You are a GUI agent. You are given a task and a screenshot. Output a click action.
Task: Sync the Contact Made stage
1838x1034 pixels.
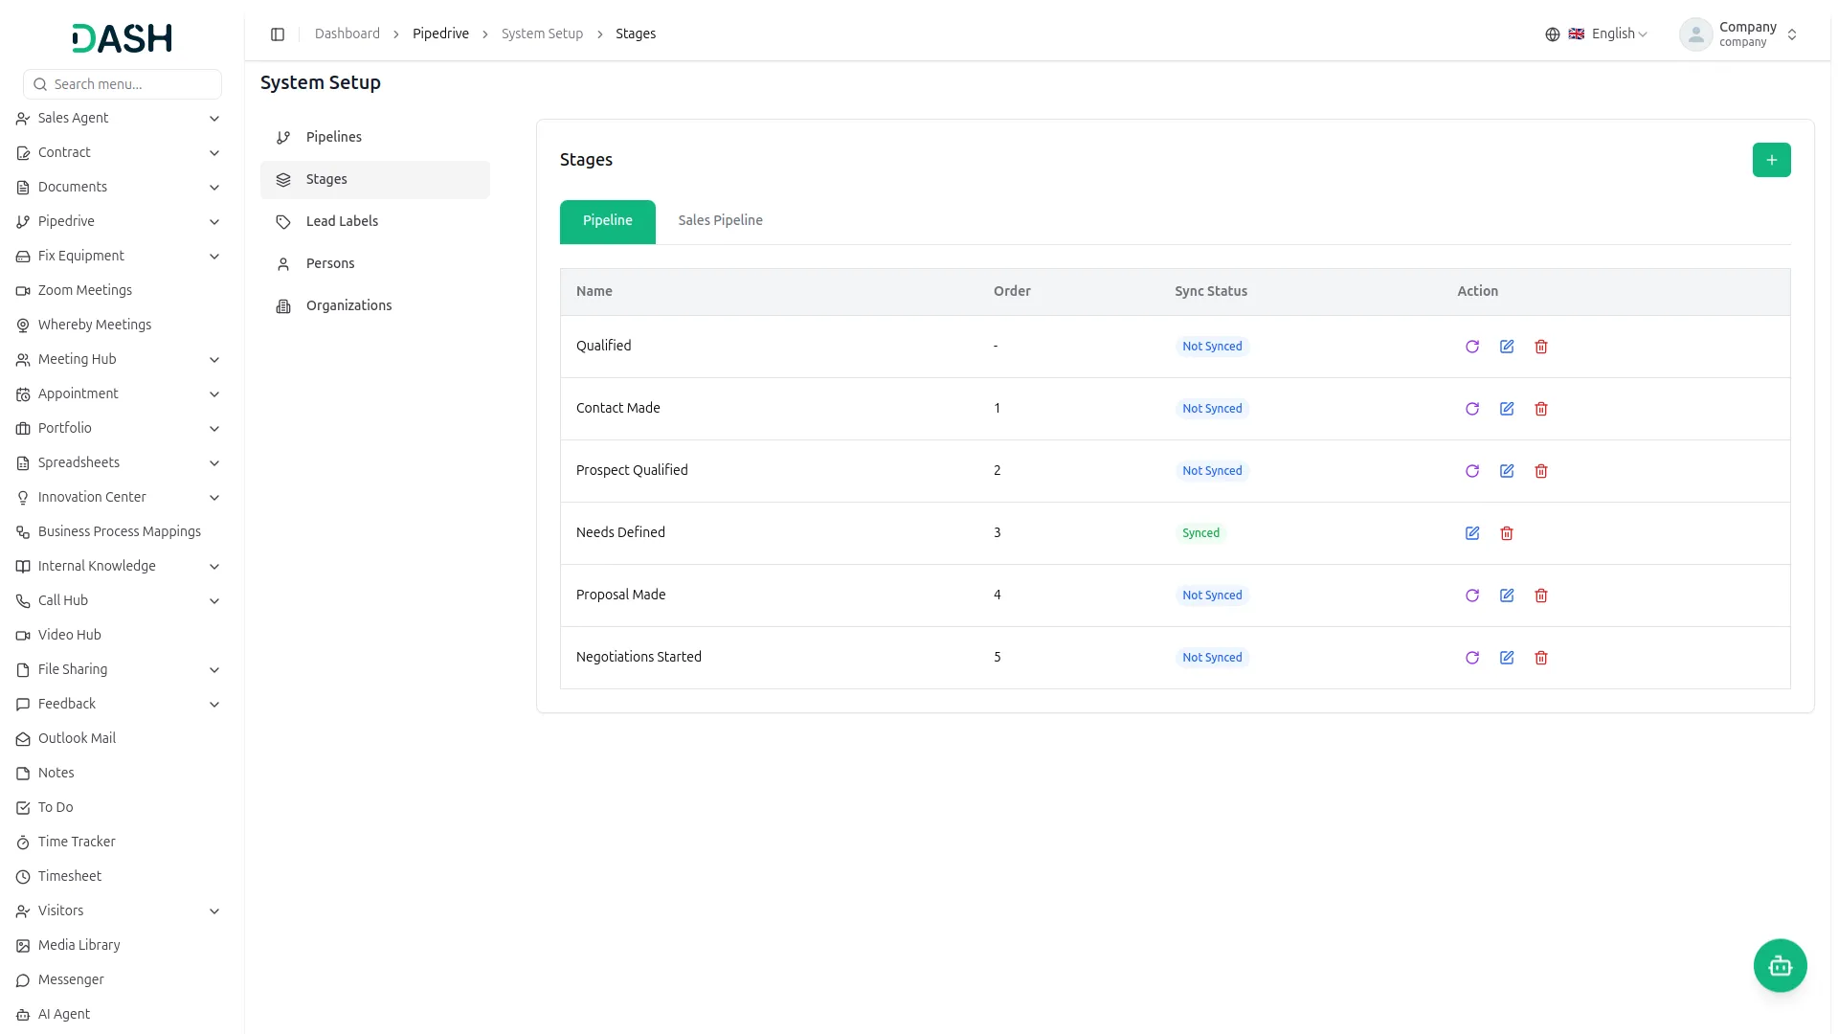coord(1472,409)
